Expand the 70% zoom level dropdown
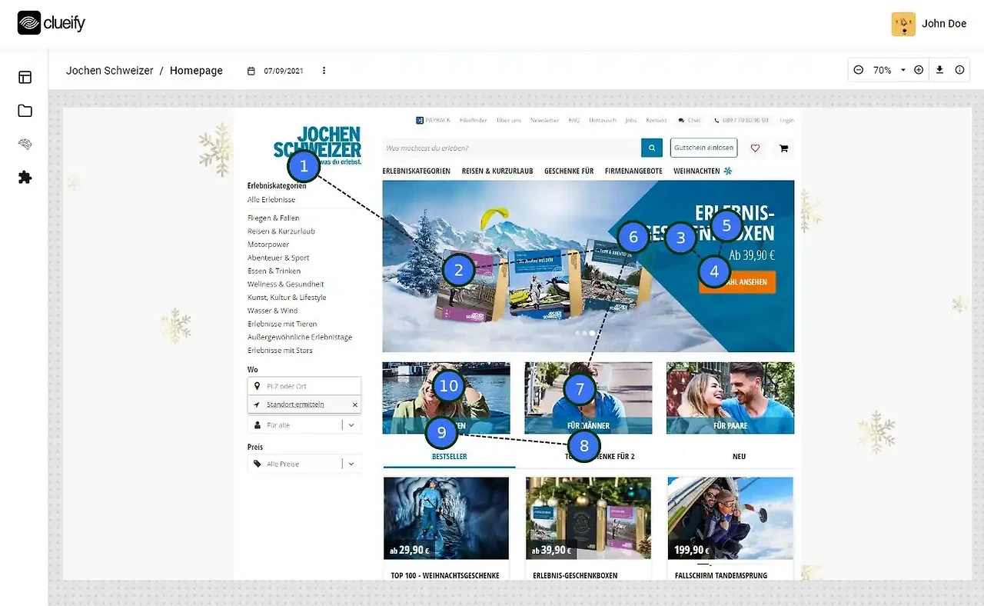Image resolution: width=984 pixels, height=606 pixels. [x=890, y=70]
